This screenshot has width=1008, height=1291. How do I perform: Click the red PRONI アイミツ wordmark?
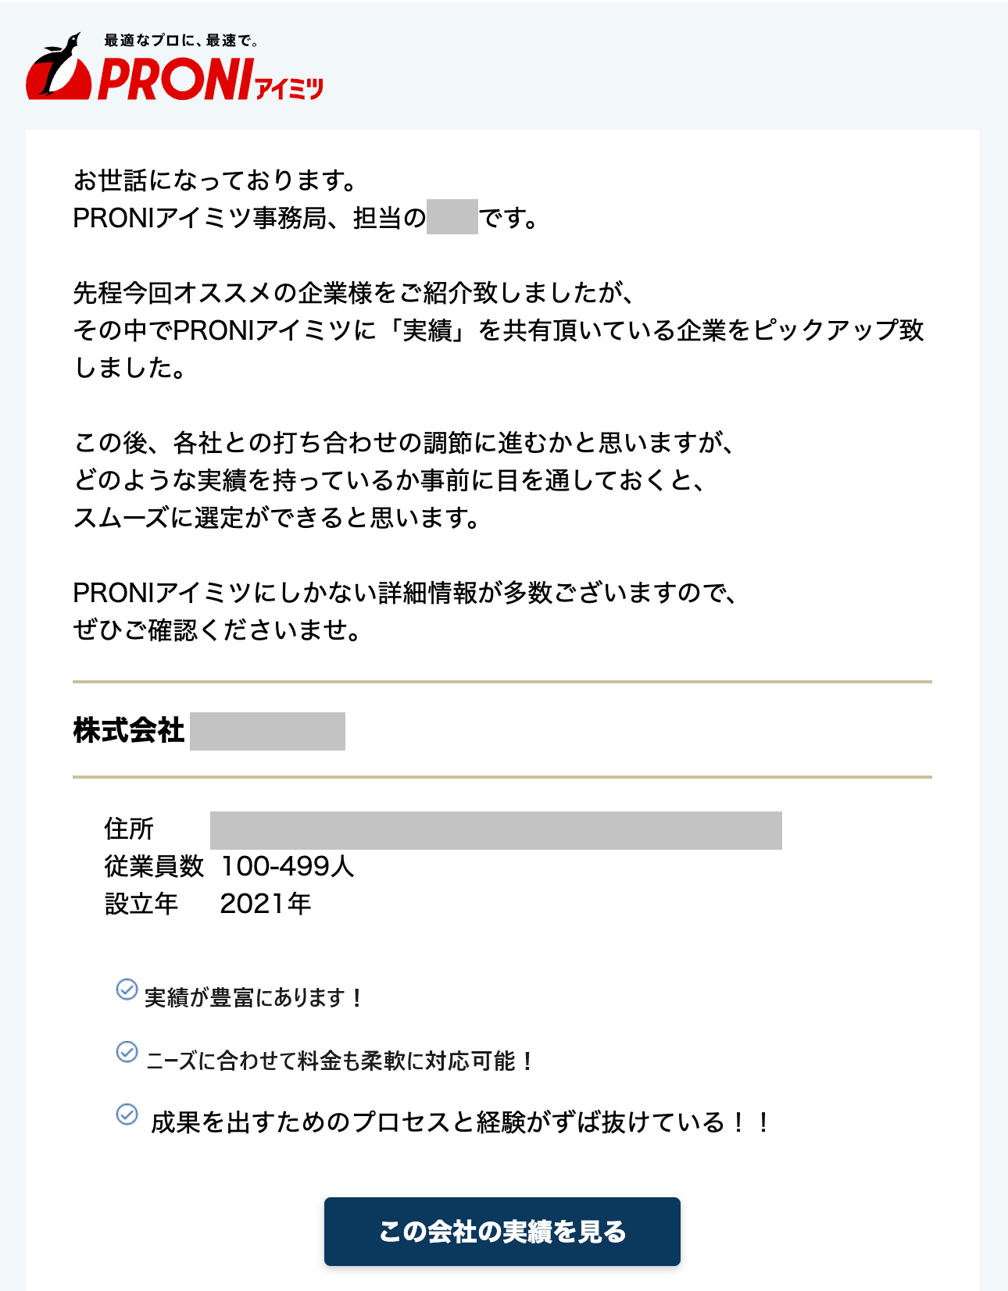tap(209, 81)
